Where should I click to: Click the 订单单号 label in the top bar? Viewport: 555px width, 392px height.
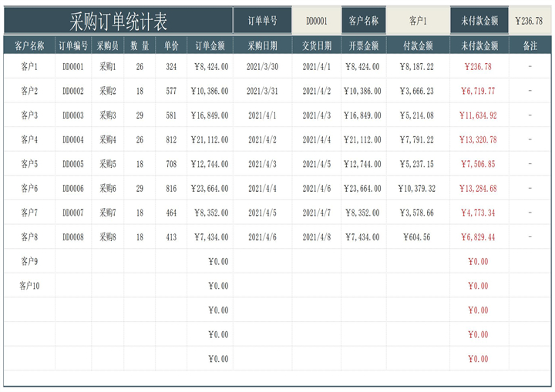pos(263,21)
